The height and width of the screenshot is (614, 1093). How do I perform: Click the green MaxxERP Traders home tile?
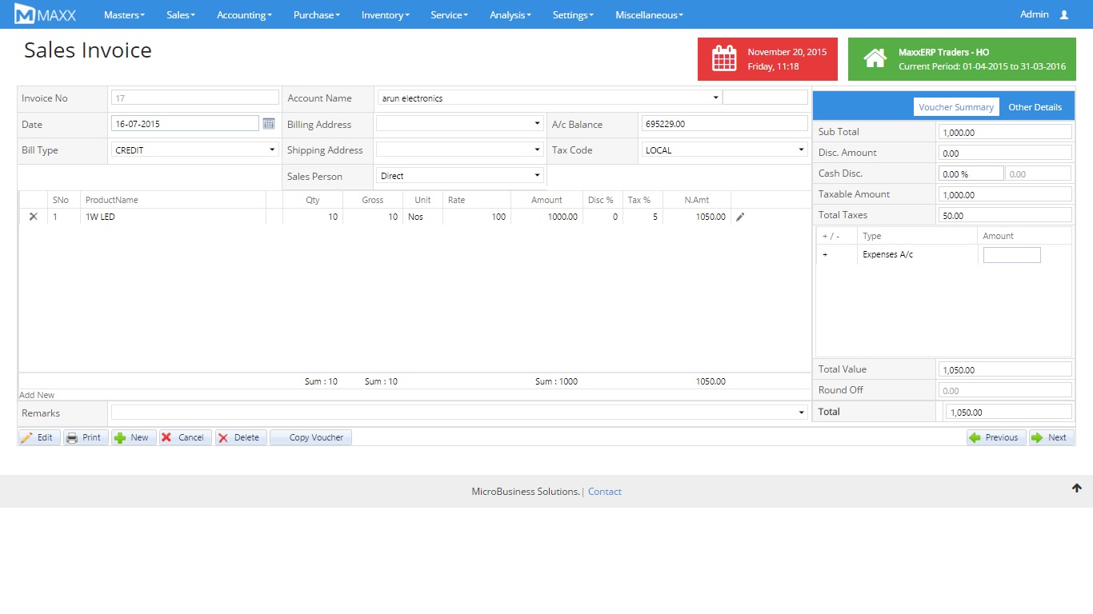[x=961, y=59]
